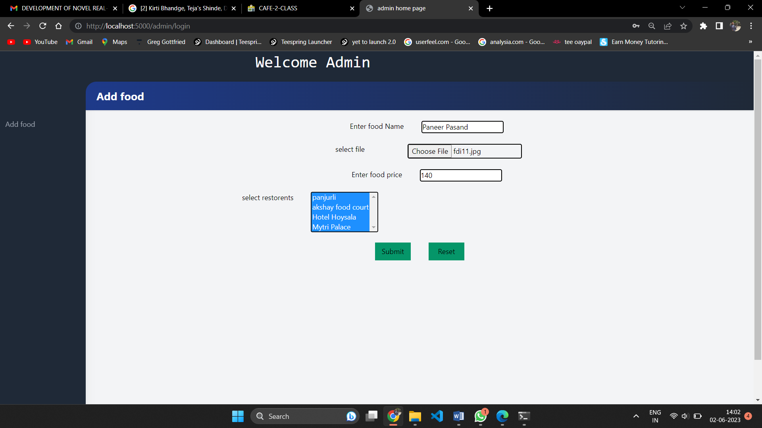The height and width of the screenshot is (428, 762).
Task: Select Hotel Hoysala in the restaurants list
Action: 334,217
